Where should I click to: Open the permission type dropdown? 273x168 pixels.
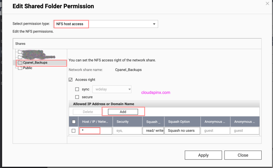pos(106,24)
